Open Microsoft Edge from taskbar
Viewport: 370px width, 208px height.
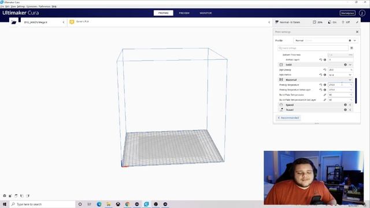(x=99, y=204)
